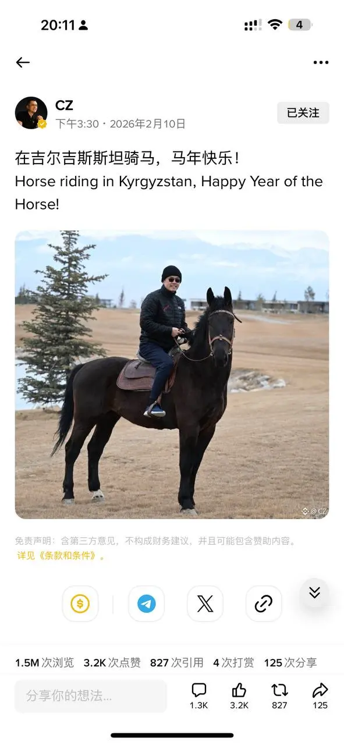Toggle the 已关注 following button

303,113
